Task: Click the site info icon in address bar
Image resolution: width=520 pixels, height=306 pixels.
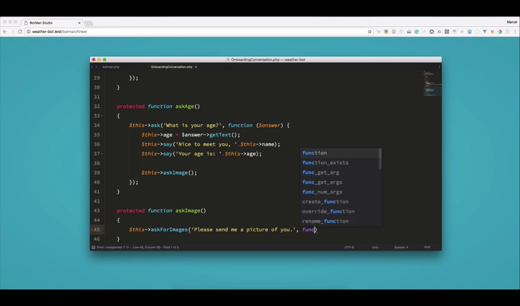Action: click(x=29, y=32)
